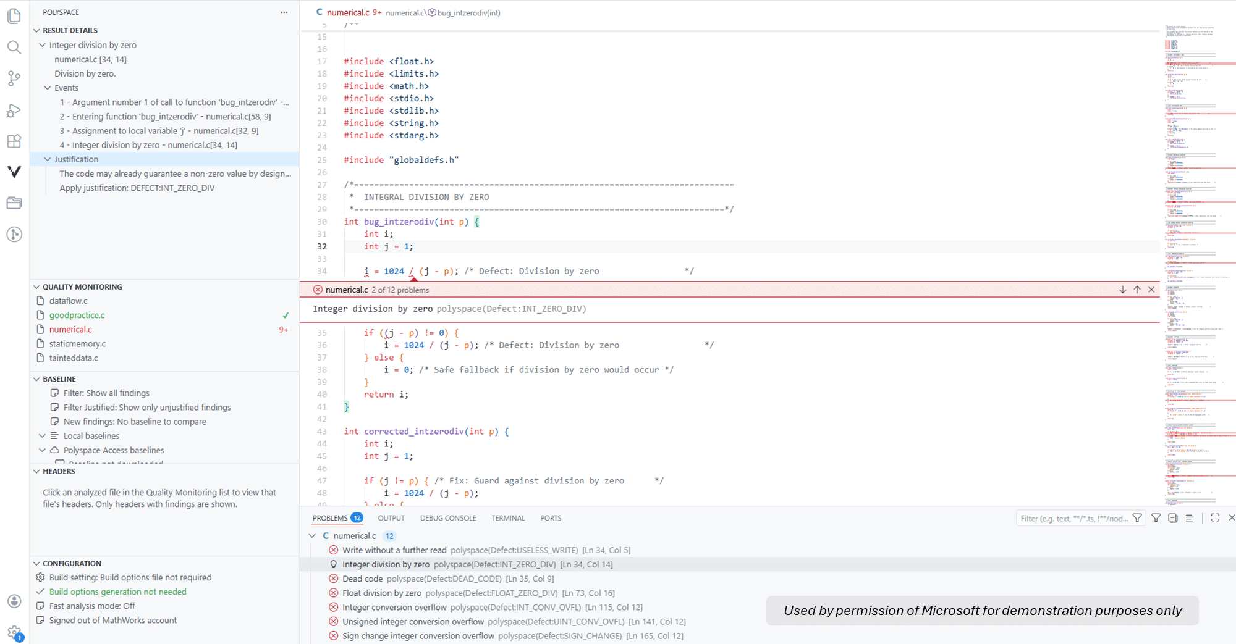The width and height of the screenshot is (1236, 644).
Task: Select the Polyspace checkmark icon in sidebar
Action: click(x=14, y=172)
